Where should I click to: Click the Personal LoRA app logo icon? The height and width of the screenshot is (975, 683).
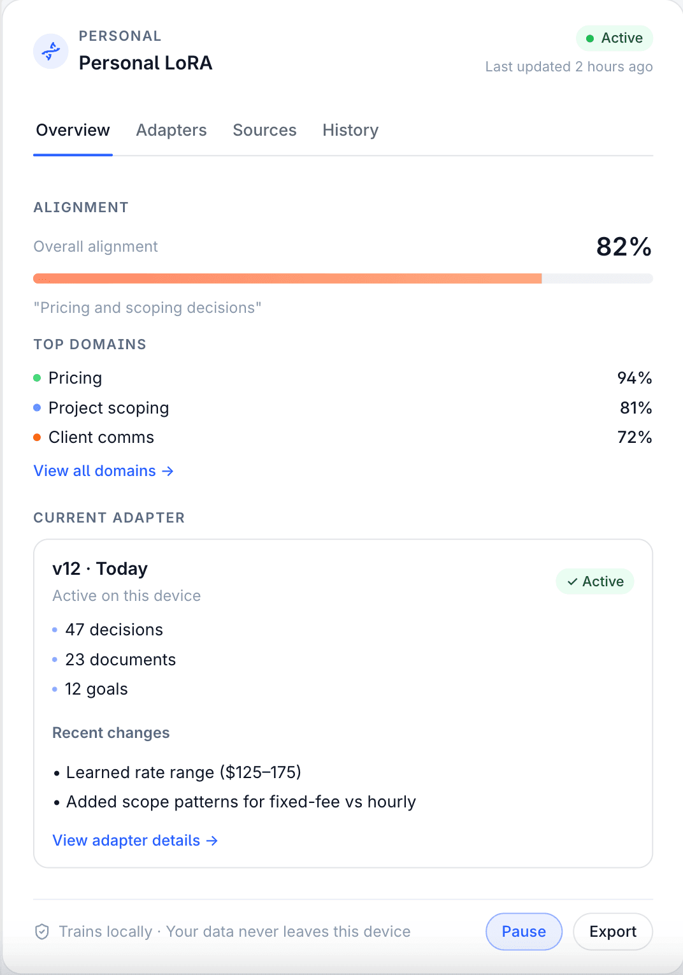(x=50, y=51)
